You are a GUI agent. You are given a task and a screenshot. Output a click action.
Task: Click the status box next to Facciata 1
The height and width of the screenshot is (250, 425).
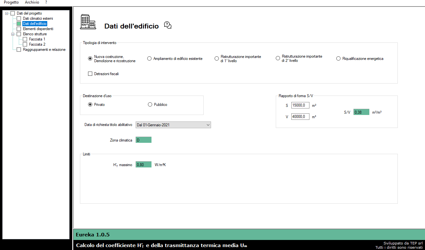tap(25, 39)
